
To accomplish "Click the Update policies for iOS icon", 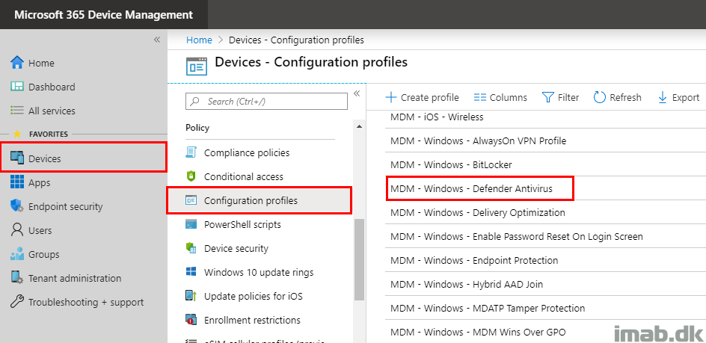I will 191,296.
